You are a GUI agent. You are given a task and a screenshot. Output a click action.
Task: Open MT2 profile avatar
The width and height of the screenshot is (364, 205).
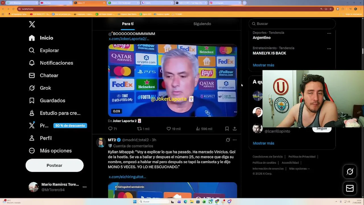coord(101,142)
